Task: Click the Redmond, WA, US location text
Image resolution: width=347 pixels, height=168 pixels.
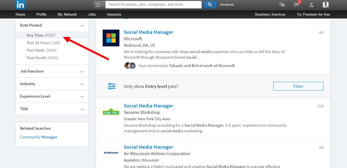Action: (139, 45)
